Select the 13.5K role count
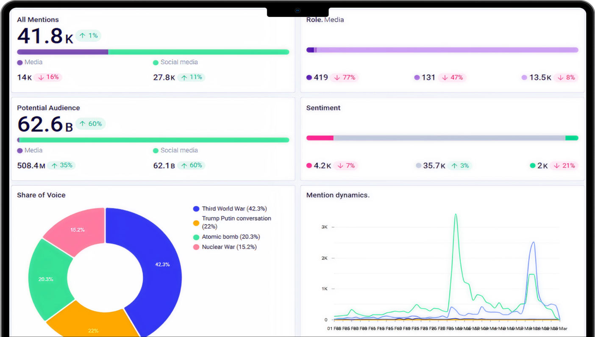 pos(540,77)
